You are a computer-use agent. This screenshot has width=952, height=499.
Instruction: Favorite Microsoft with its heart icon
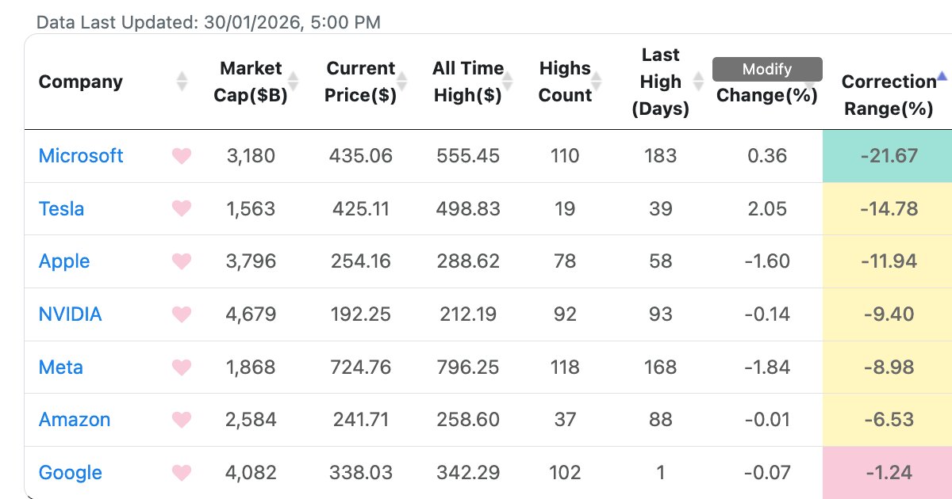pyautogui.click(x=182, y=156)
